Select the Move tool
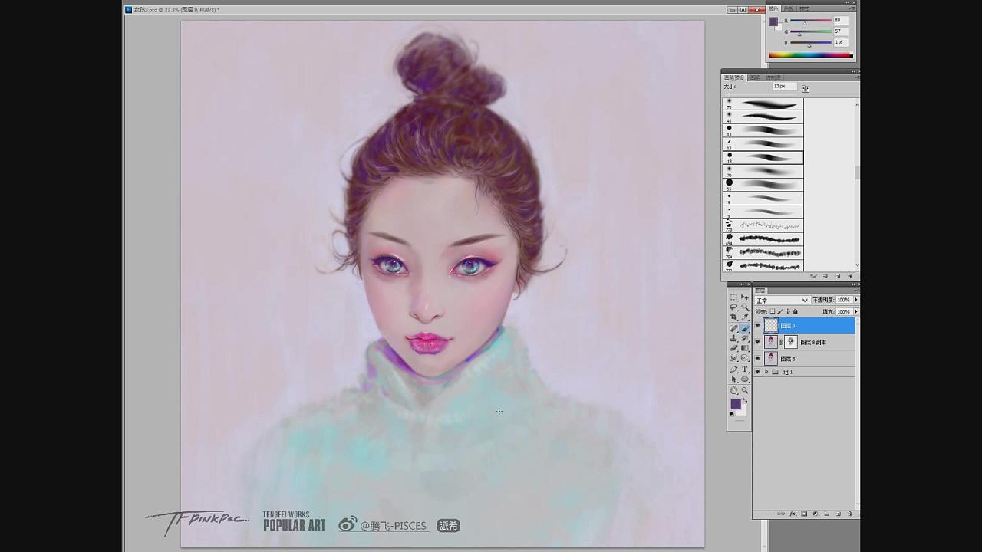This screenshot has height=552, width=982. click(745, 297)
